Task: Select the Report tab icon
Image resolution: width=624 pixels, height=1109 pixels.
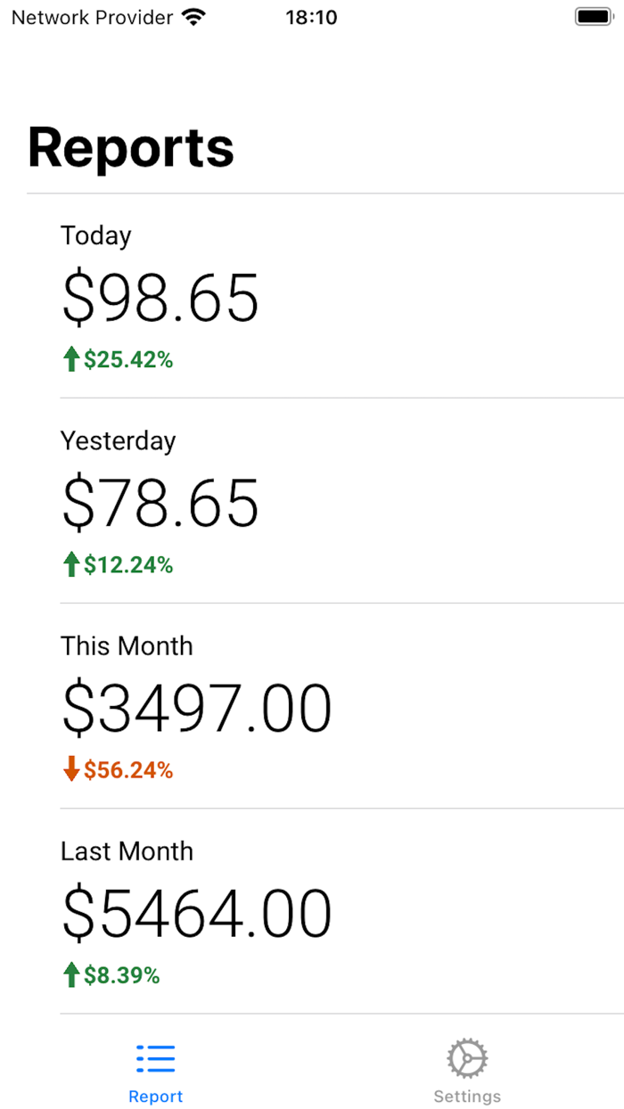Action: click(155, 1057)
